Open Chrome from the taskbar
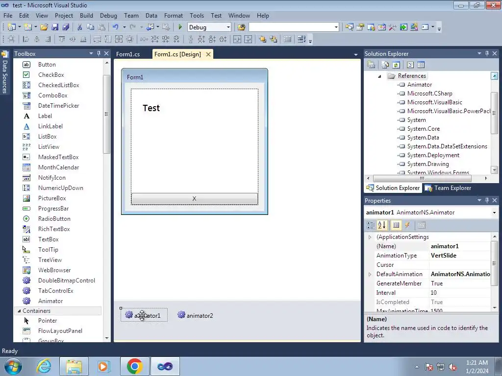Viewport: 502px width, 376px height. 134,366
